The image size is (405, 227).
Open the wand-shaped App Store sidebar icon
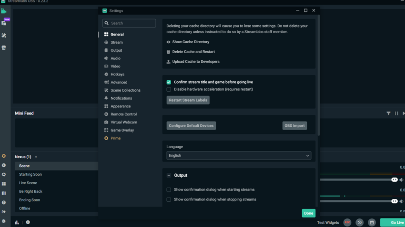pos(4,36)
